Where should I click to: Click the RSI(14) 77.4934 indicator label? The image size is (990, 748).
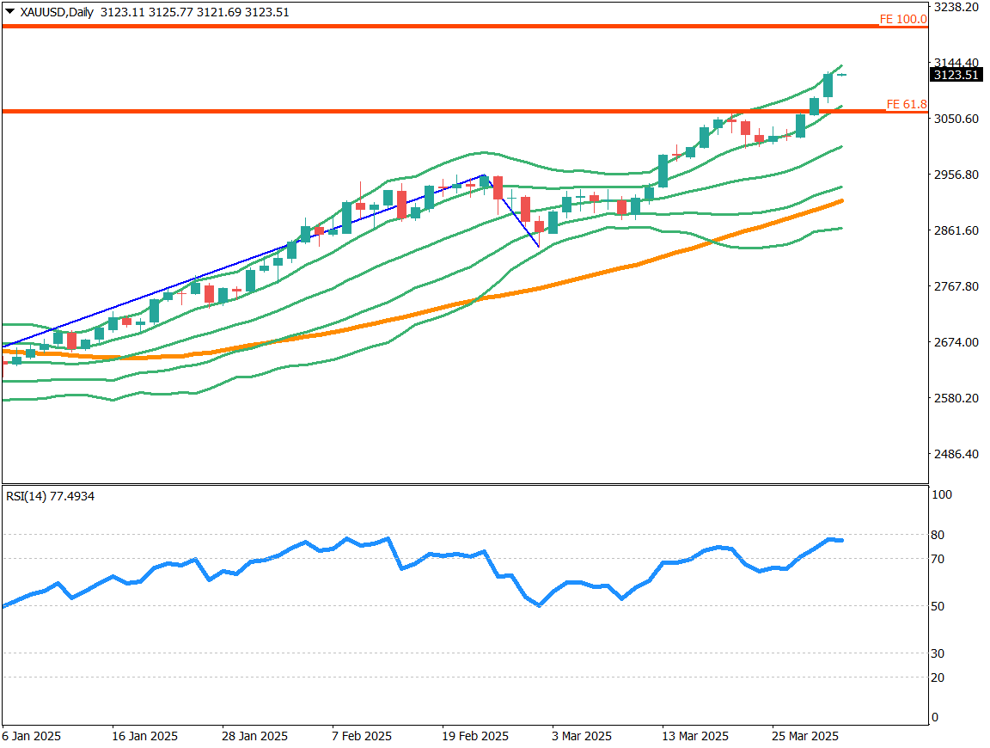pyautogui.click(x=50, y=496)
